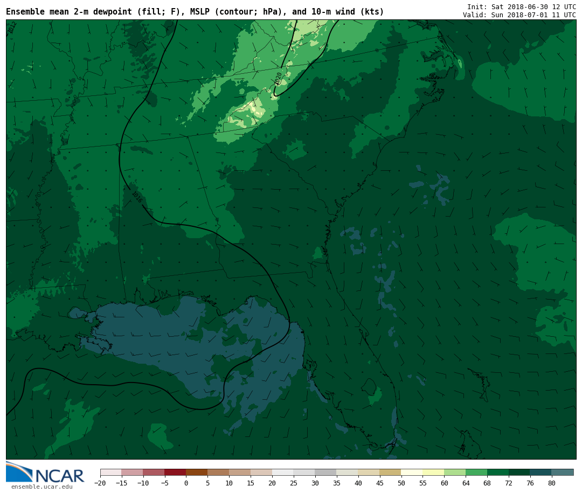Click the 15 colorbar tick label
The width and height of the screenshot is (582, 493).
251,483
